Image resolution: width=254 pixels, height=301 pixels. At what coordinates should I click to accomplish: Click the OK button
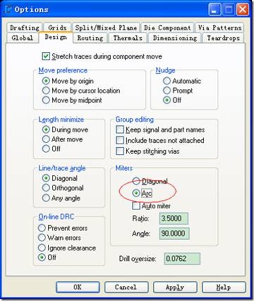pyautogui.click(x=78, y=287)
